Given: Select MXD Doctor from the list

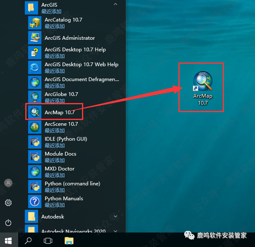Looking at the screenshot, I should (x=60, y=172).
